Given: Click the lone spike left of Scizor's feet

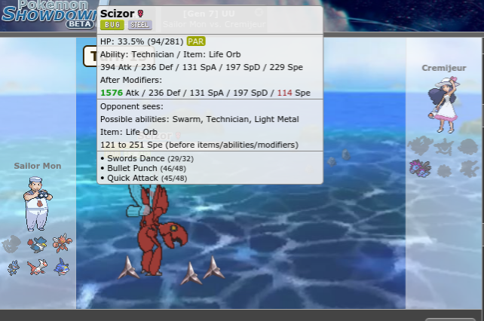Looking at the screenshot, I should [128, 267].
